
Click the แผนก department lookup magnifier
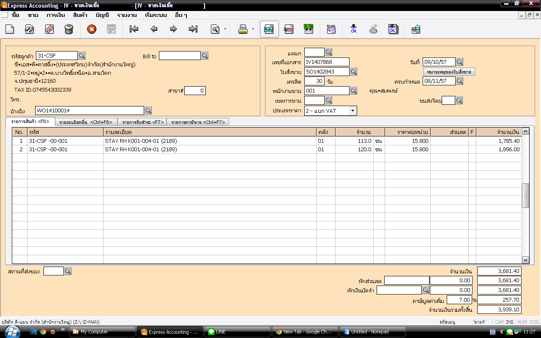pyautogui.click(x=328, y=52)
